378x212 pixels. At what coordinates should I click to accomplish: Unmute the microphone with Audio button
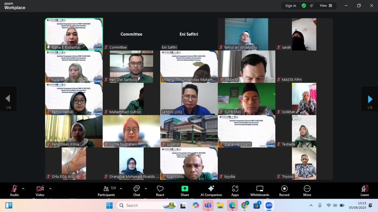pos(14,191)
